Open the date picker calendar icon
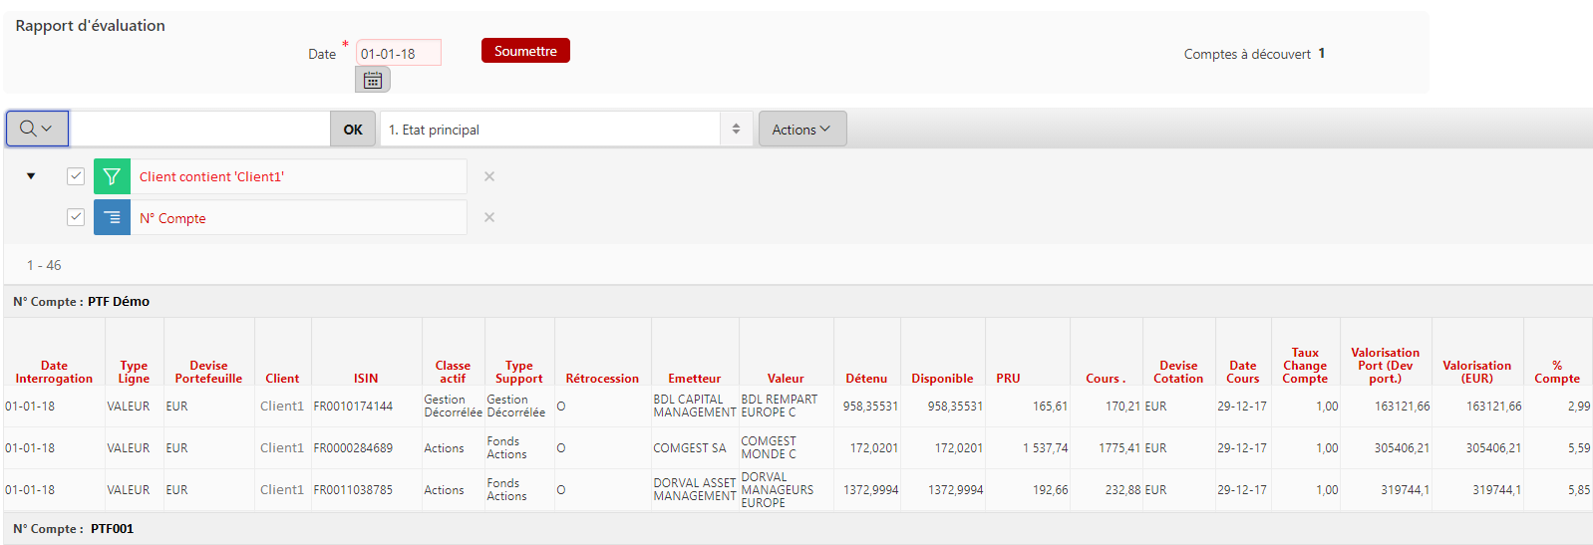Viewport: 1593px width, 545px height. [x=373, y=80]
